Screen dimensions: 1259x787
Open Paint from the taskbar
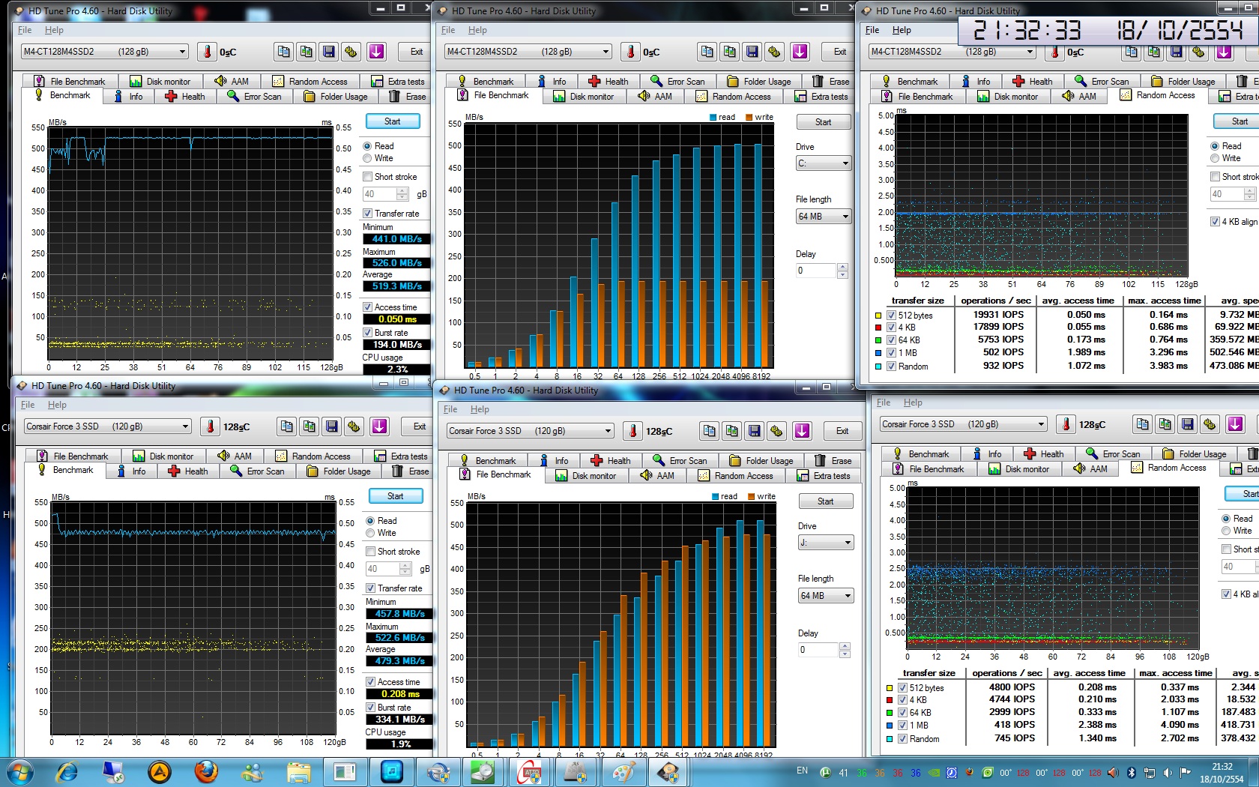coord(624,771)
